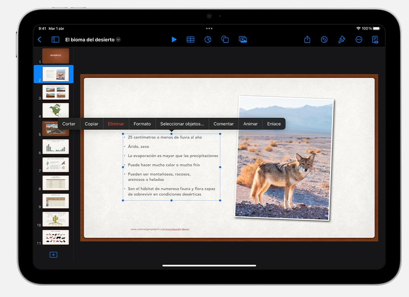Choose Enlace in the context menu
This screenshot has height=297, width=409.
[x=274, y=124]
